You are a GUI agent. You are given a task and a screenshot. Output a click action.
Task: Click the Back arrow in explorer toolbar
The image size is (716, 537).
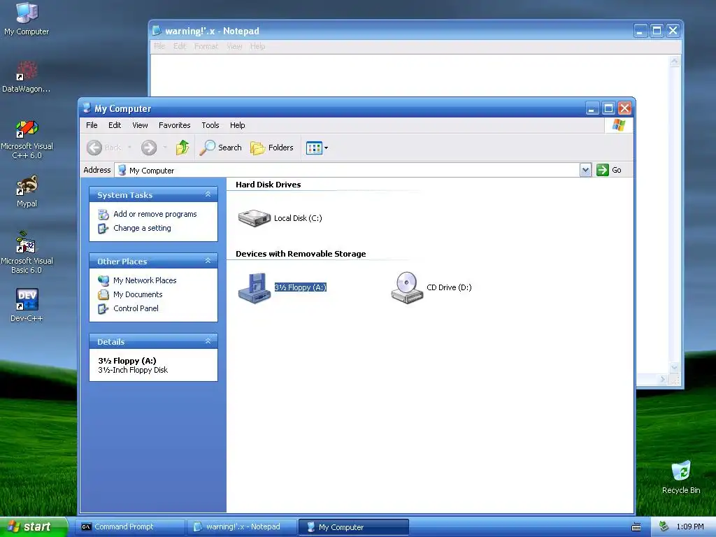(x=94, y=148)
